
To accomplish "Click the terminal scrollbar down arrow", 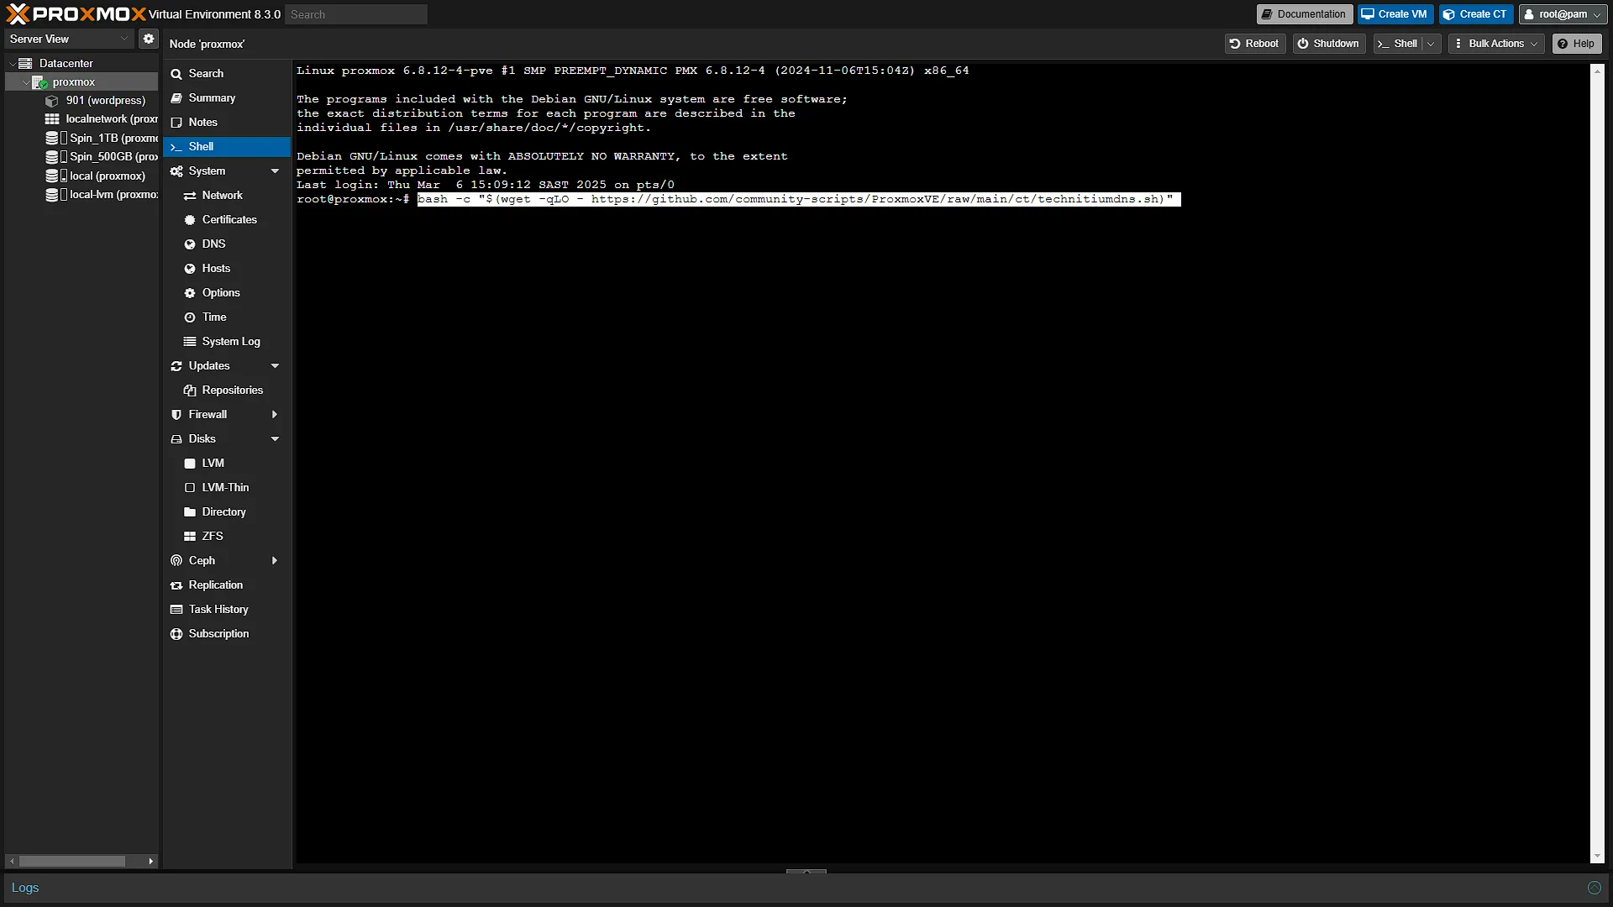I will point(1597,857).
